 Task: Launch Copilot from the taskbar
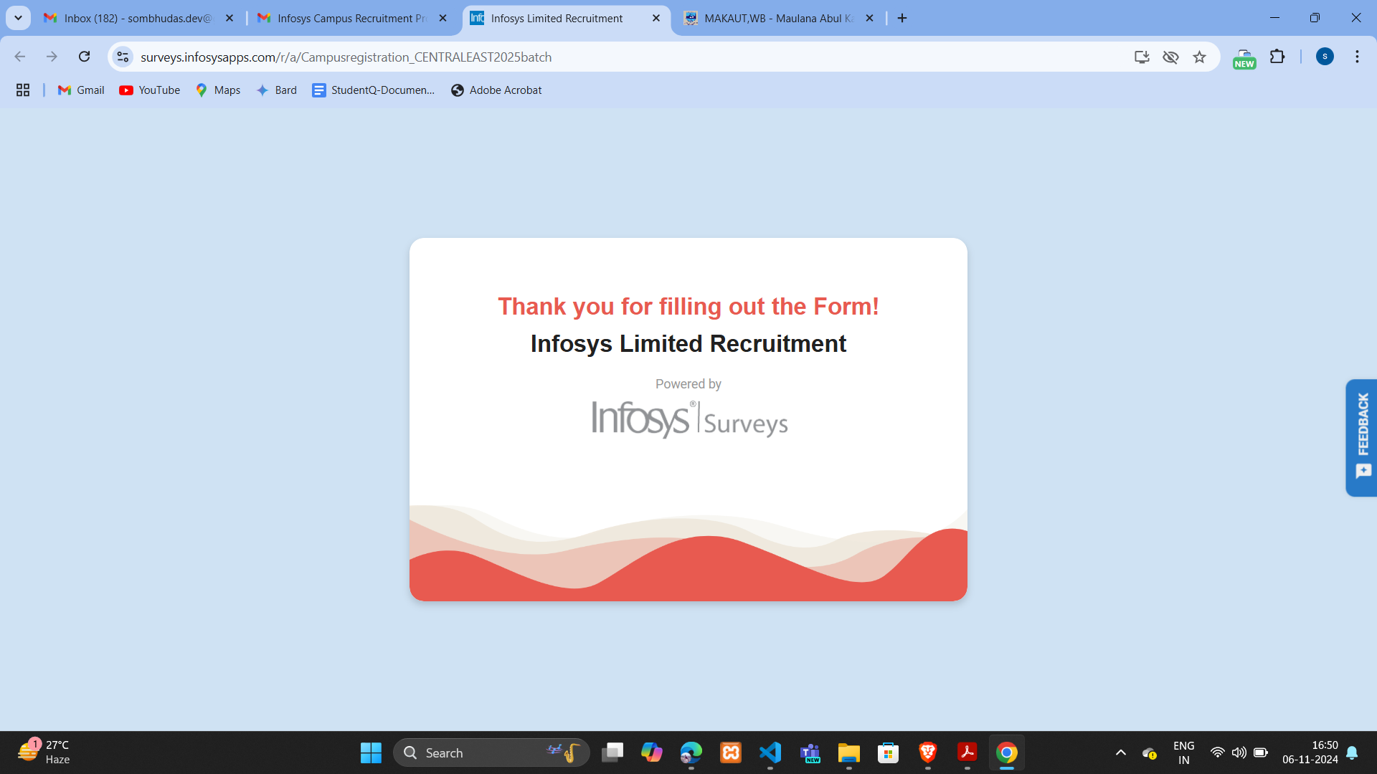tap(651, 752)
